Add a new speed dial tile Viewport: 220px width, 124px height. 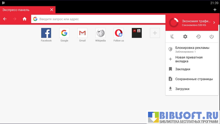click(155, 33)
